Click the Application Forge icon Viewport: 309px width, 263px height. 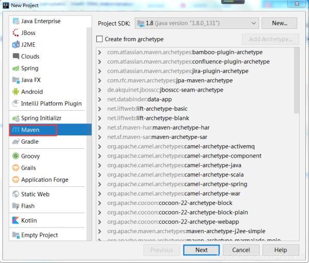(x=16, y=180)
